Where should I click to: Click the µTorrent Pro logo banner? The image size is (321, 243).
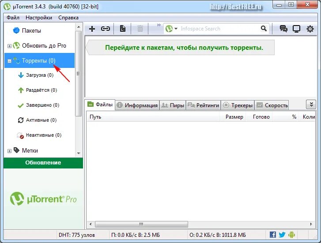(43, 198)
